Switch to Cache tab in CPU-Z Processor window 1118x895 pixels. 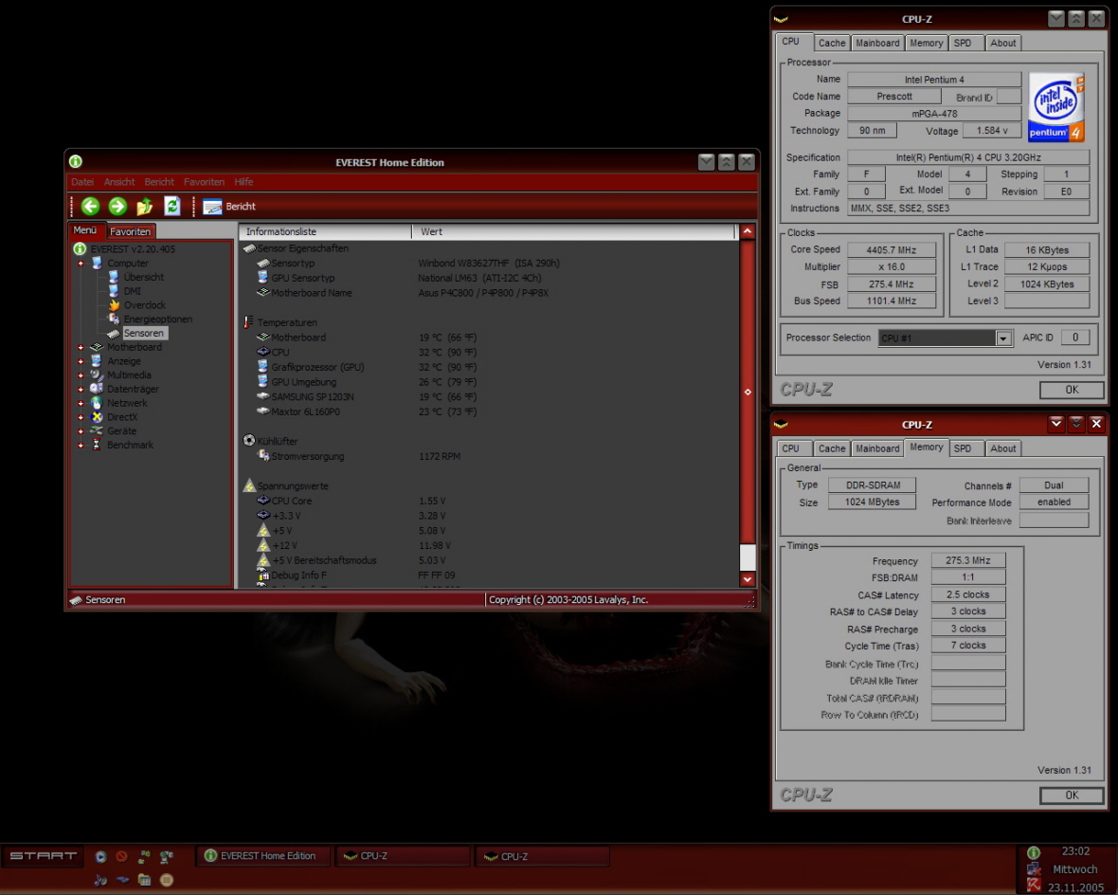[831, 43]
